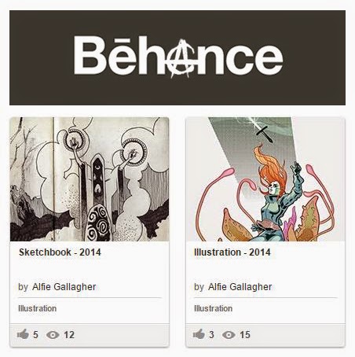Click the Behance logo banner
The height and width of the screenshot is (357, 355).
[177, 58]
